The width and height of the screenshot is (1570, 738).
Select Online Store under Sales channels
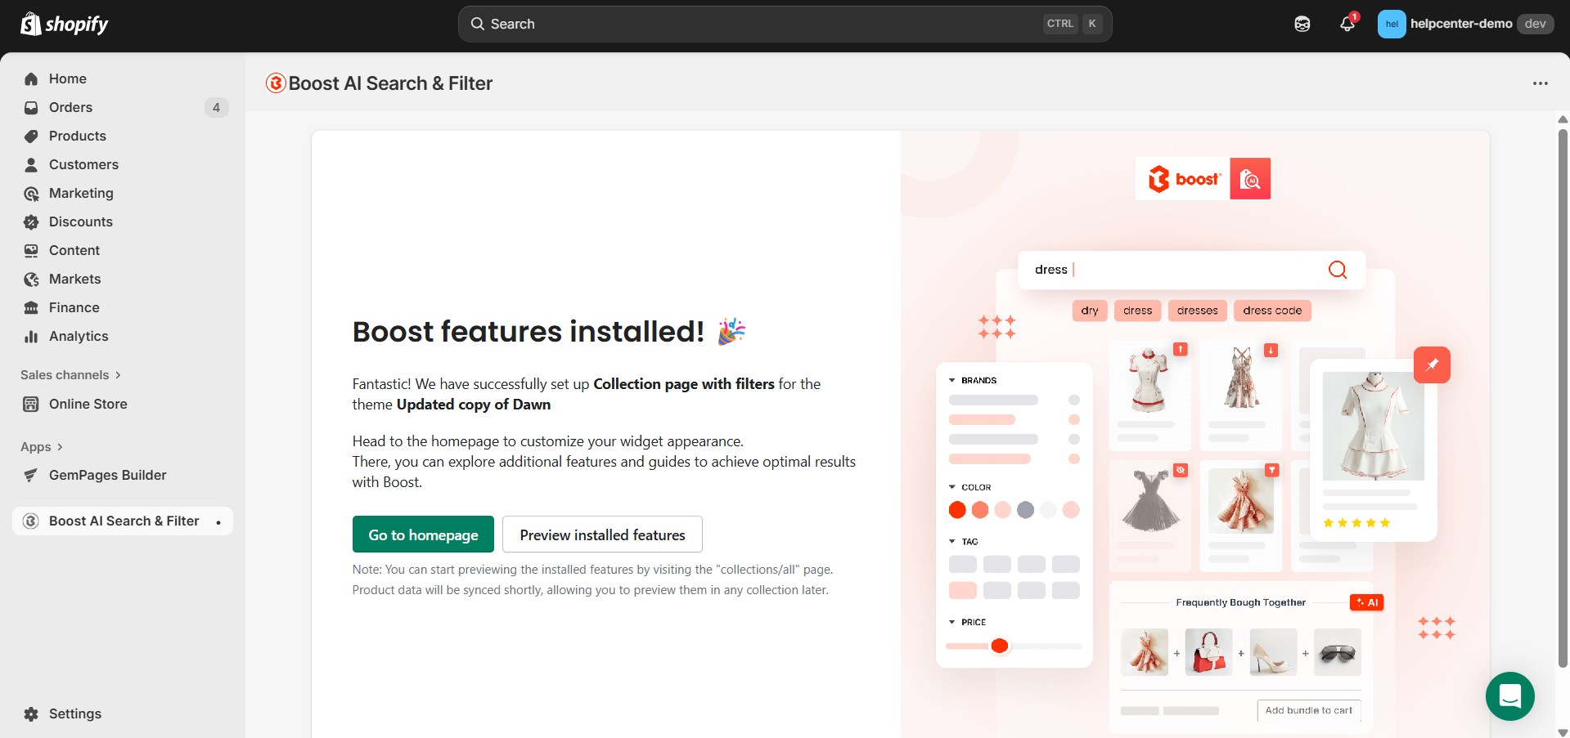(88, 404)
